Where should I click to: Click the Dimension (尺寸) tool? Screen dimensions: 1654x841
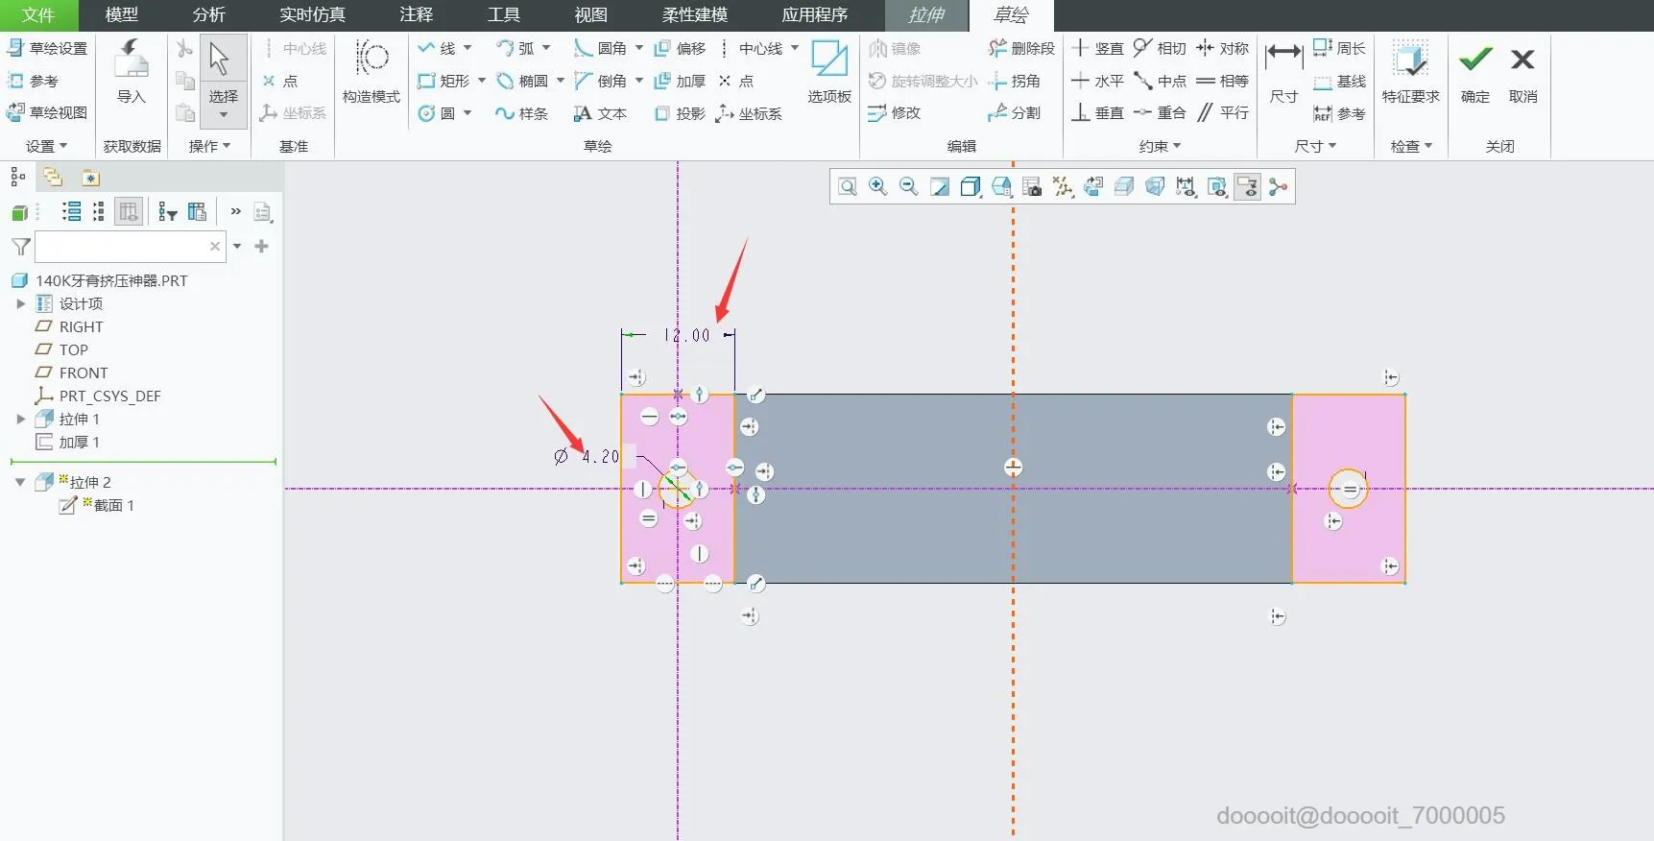point(1283,71)
